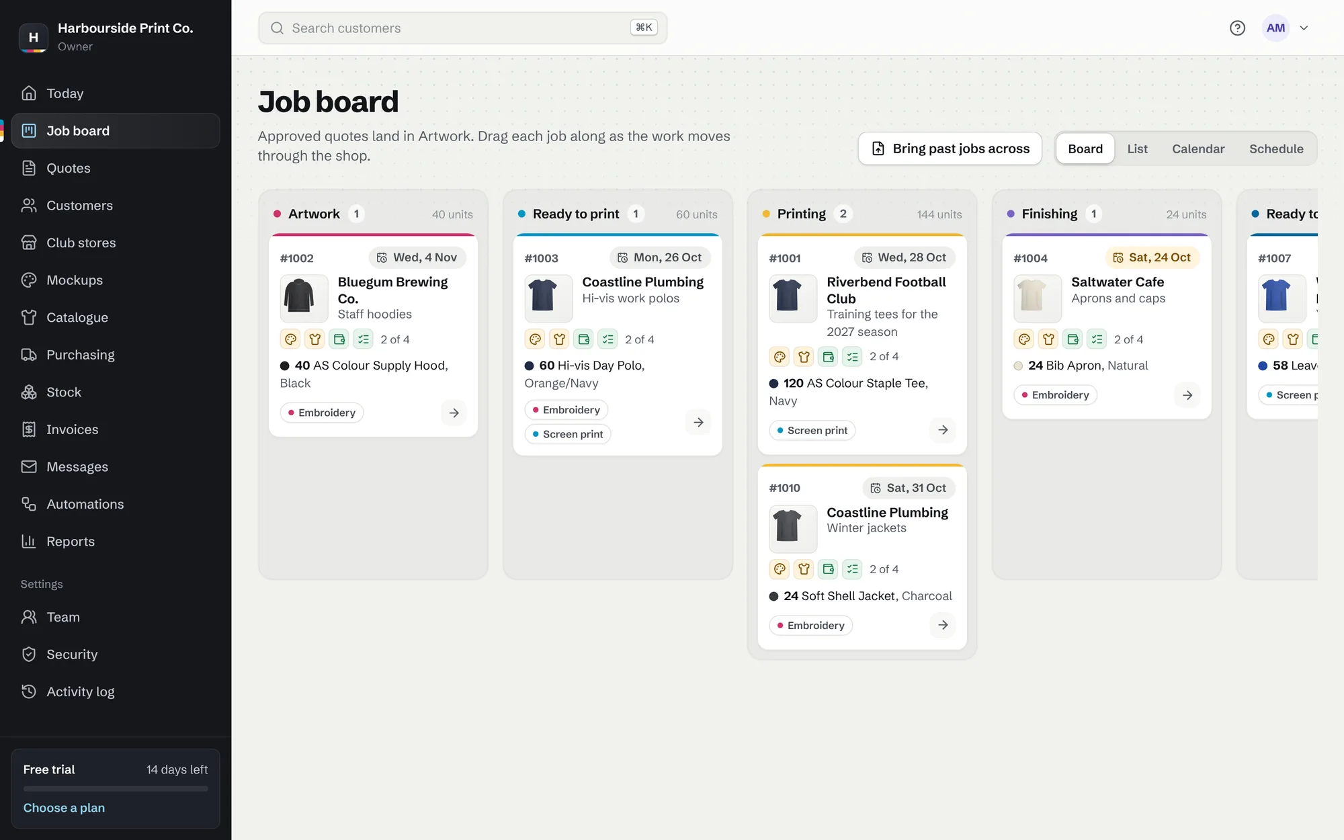Click the Catalogue shirt icon
Image resolution: width=1344 pixels, height=840 pixels.
(29, 317)
